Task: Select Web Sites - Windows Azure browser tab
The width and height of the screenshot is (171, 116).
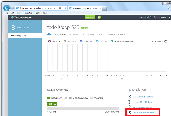Action: click(x=85, y=8)
